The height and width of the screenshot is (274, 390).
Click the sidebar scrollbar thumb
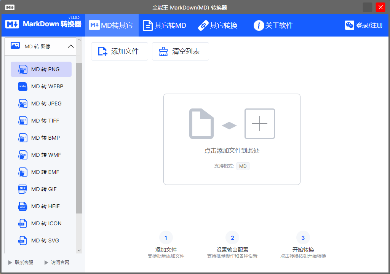click(79, 138)
